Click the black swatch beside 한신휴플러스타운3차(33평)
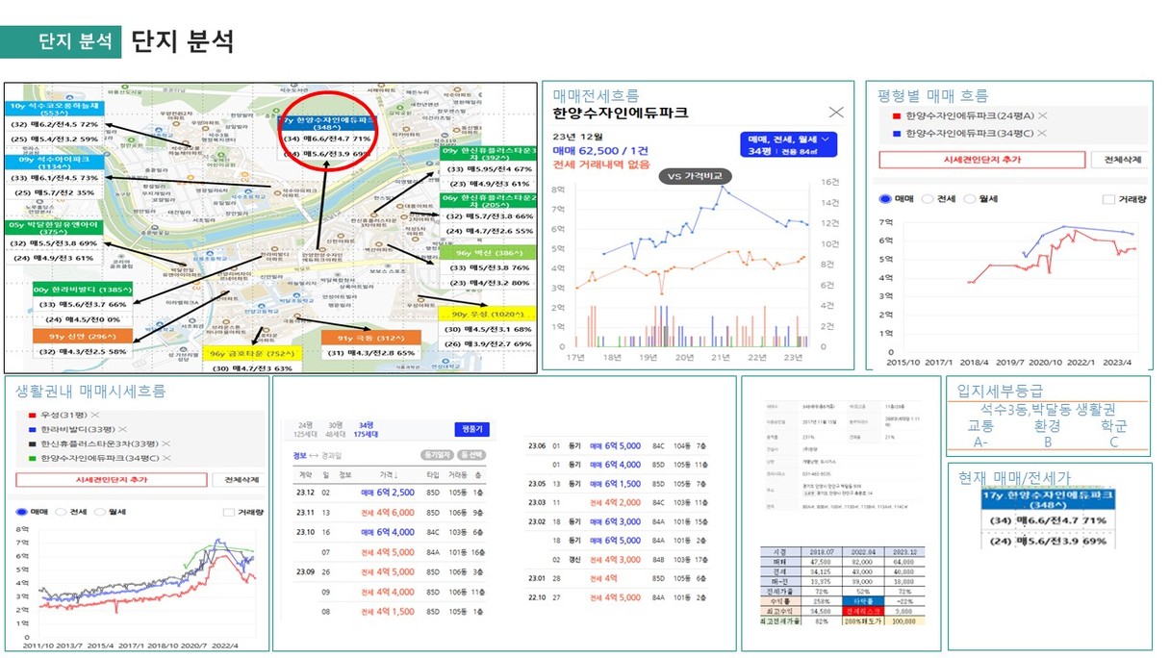Screen dimensions: 1170x658 pos(32,444)
